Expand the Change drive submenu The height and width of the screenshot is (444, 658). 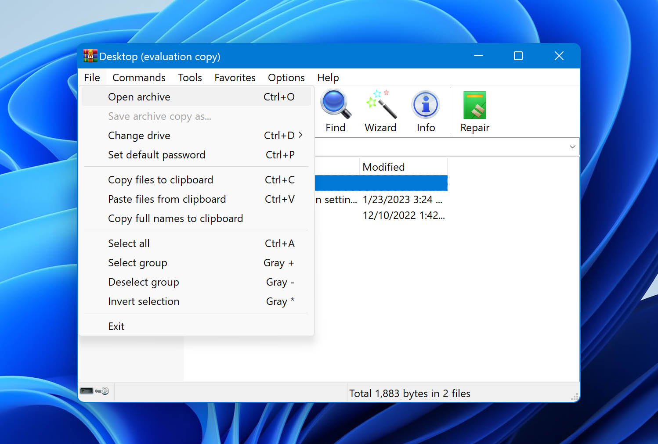coord(196,136)
